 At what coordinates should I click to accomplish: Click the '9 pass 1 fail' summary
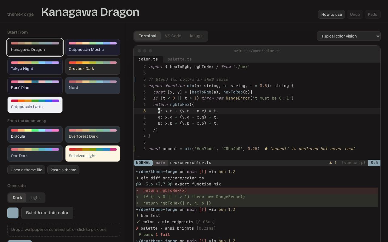coord(154,235)
